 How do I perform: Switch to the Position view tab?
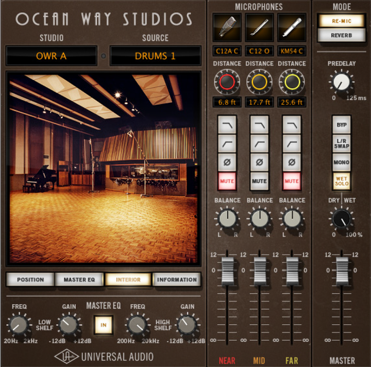(30, 280)
